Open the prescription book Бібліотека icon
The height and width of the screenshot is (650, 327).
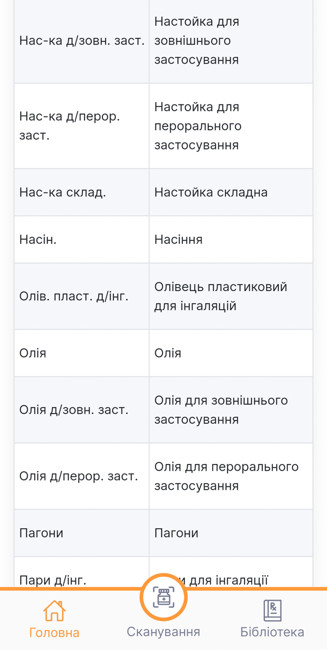point(272,610)
